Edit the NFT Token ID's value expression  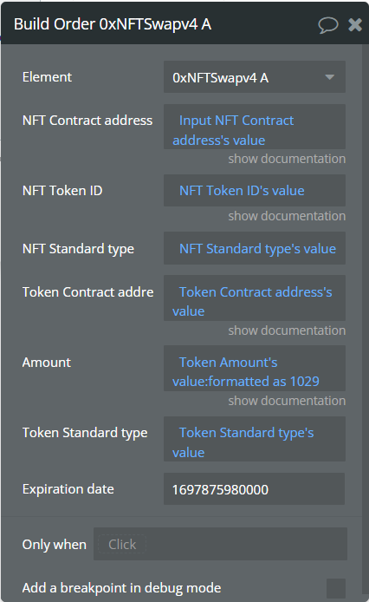255,191
